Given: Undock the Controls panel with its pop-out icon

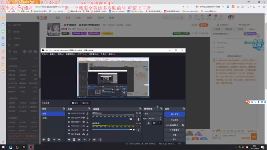Looking at the screenshot, I should pyautogui.click(x=184, y=109).
